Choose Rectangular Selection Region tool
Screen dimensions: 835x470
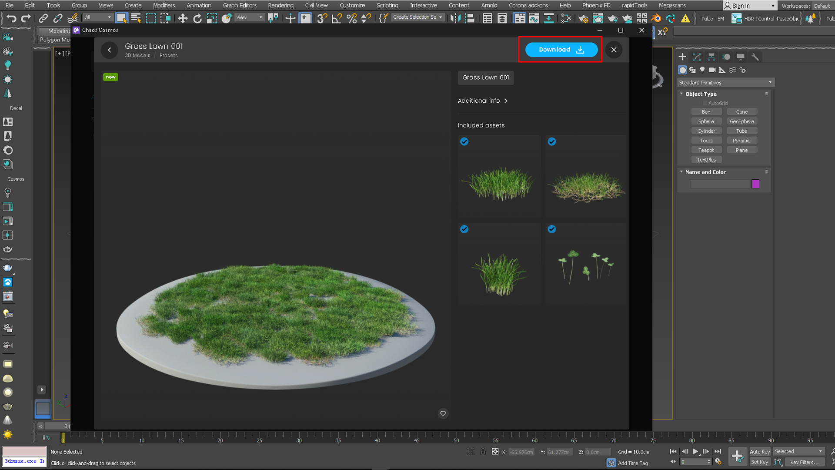(151, 18)
